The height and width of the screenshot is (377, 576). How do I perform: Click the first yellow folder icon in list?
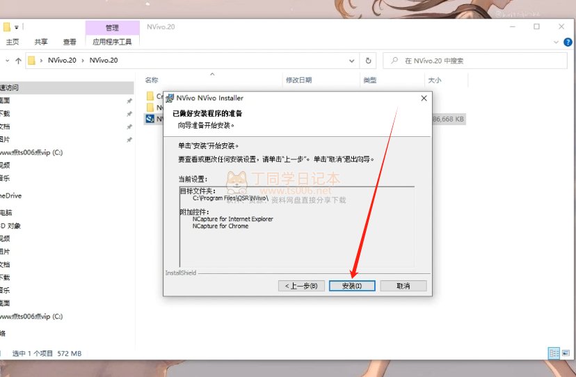pos(150,96)
